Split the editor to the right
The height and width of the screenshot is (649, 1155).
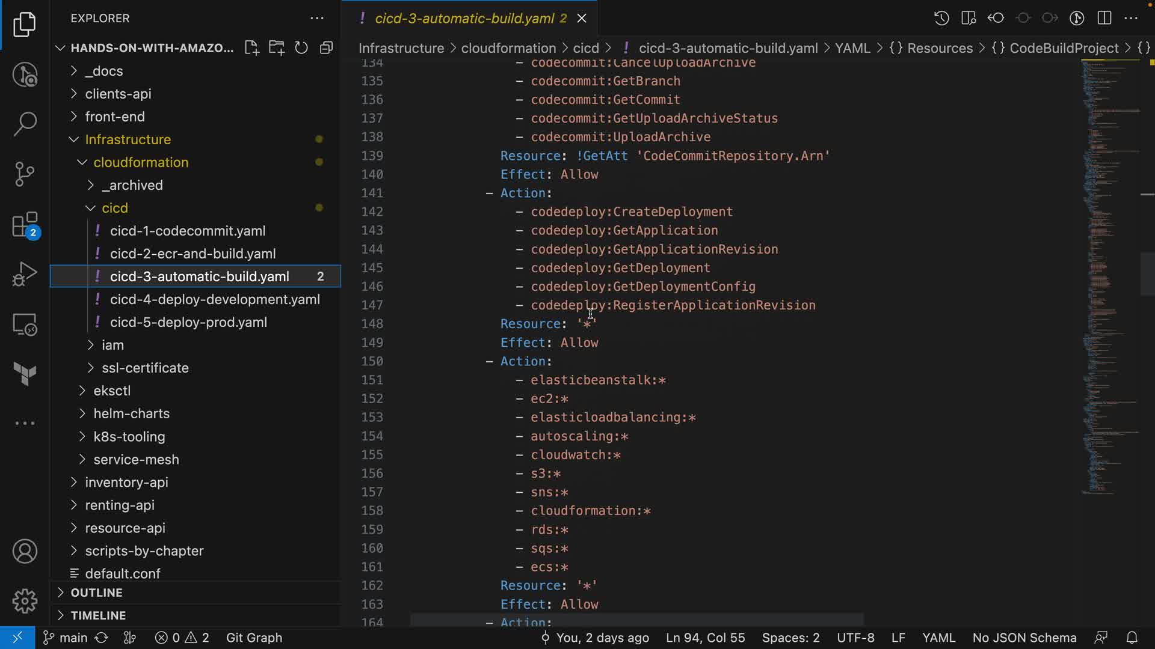[x=1104, y=18]
